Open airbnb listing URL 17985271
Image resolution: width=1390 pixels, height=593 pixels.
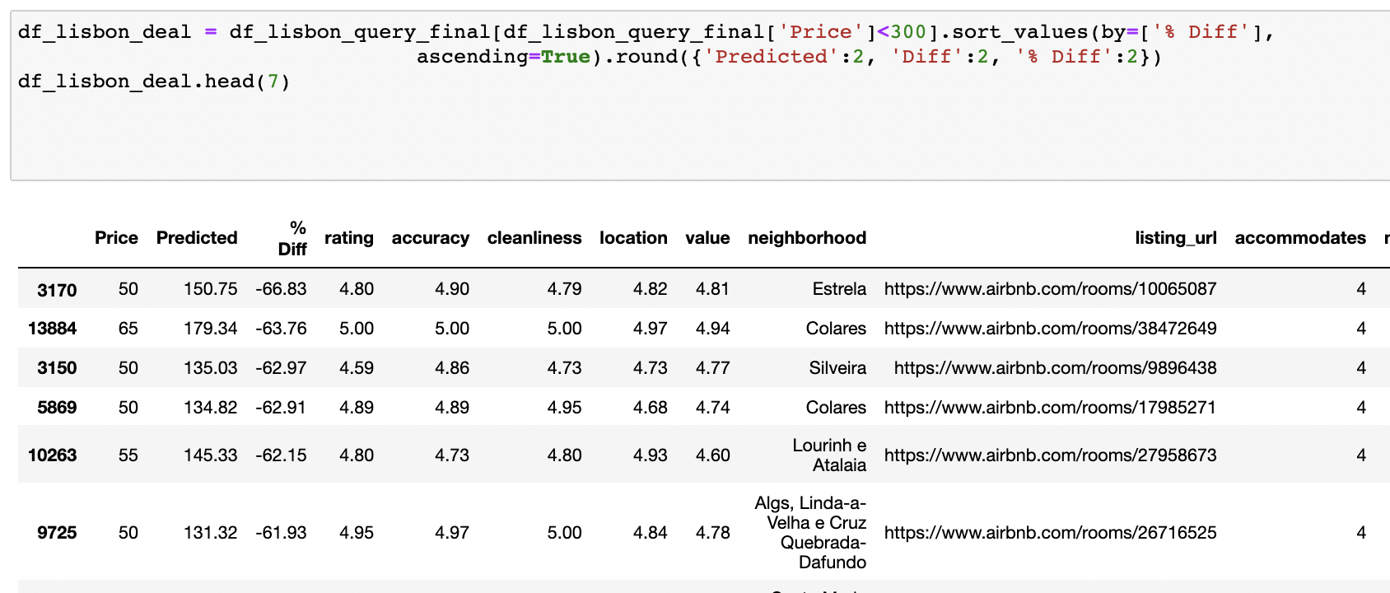(1051, 408)
